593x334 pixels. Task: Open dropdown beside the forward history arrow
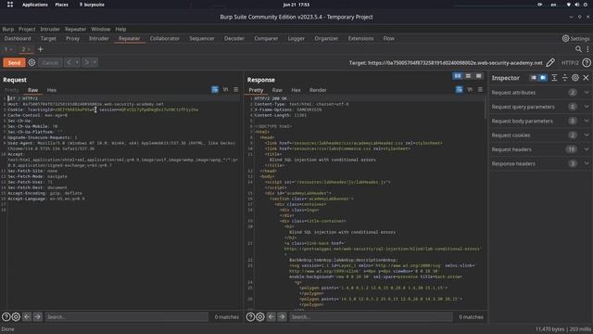coord(95,62)
